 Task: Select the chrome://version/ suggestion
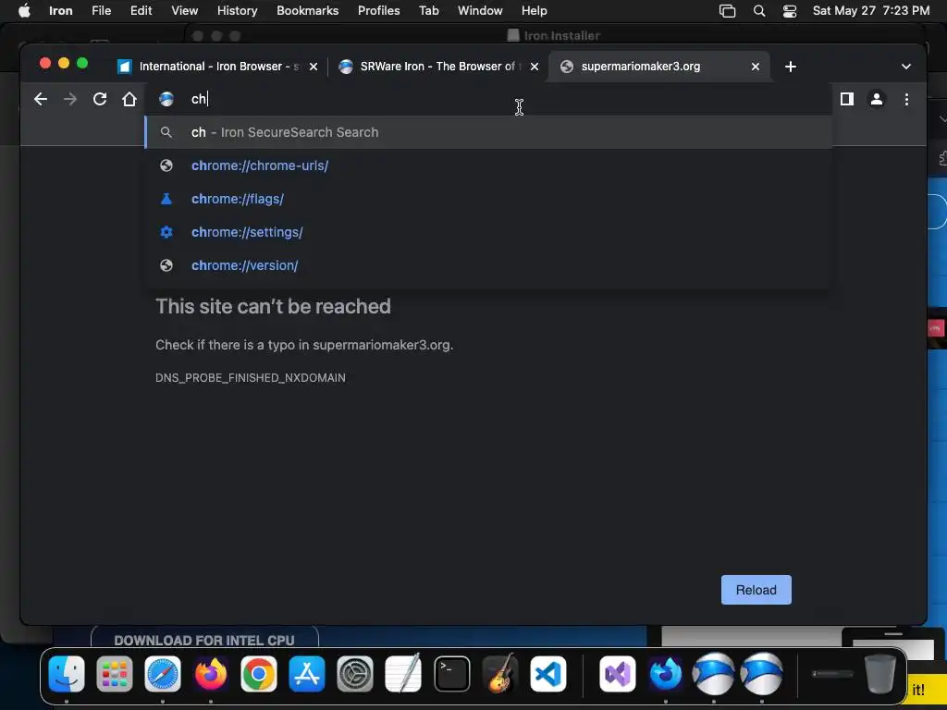pyautogui.click(x=488, y=265)
